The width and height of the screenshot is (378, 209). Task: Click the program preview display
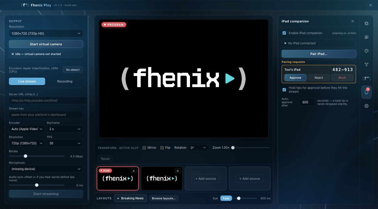pyautogui.click(x=184, y=79)
